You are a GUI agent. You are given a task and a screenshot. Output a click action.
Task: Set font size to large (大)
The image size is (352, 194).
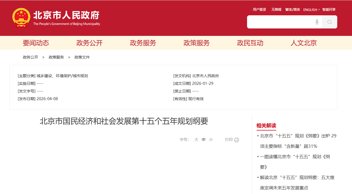[x=196, y=140]
